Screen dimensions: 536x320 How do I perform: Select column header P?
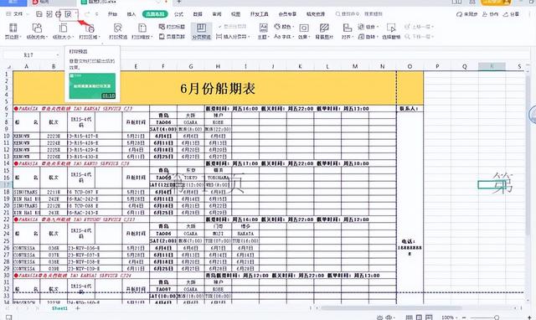(x=437, y=66)
